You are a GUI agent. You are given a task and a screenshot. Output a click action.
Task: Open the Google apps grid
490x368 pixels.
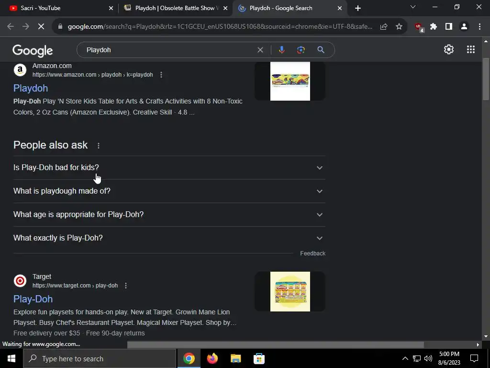tap(471, 49)
